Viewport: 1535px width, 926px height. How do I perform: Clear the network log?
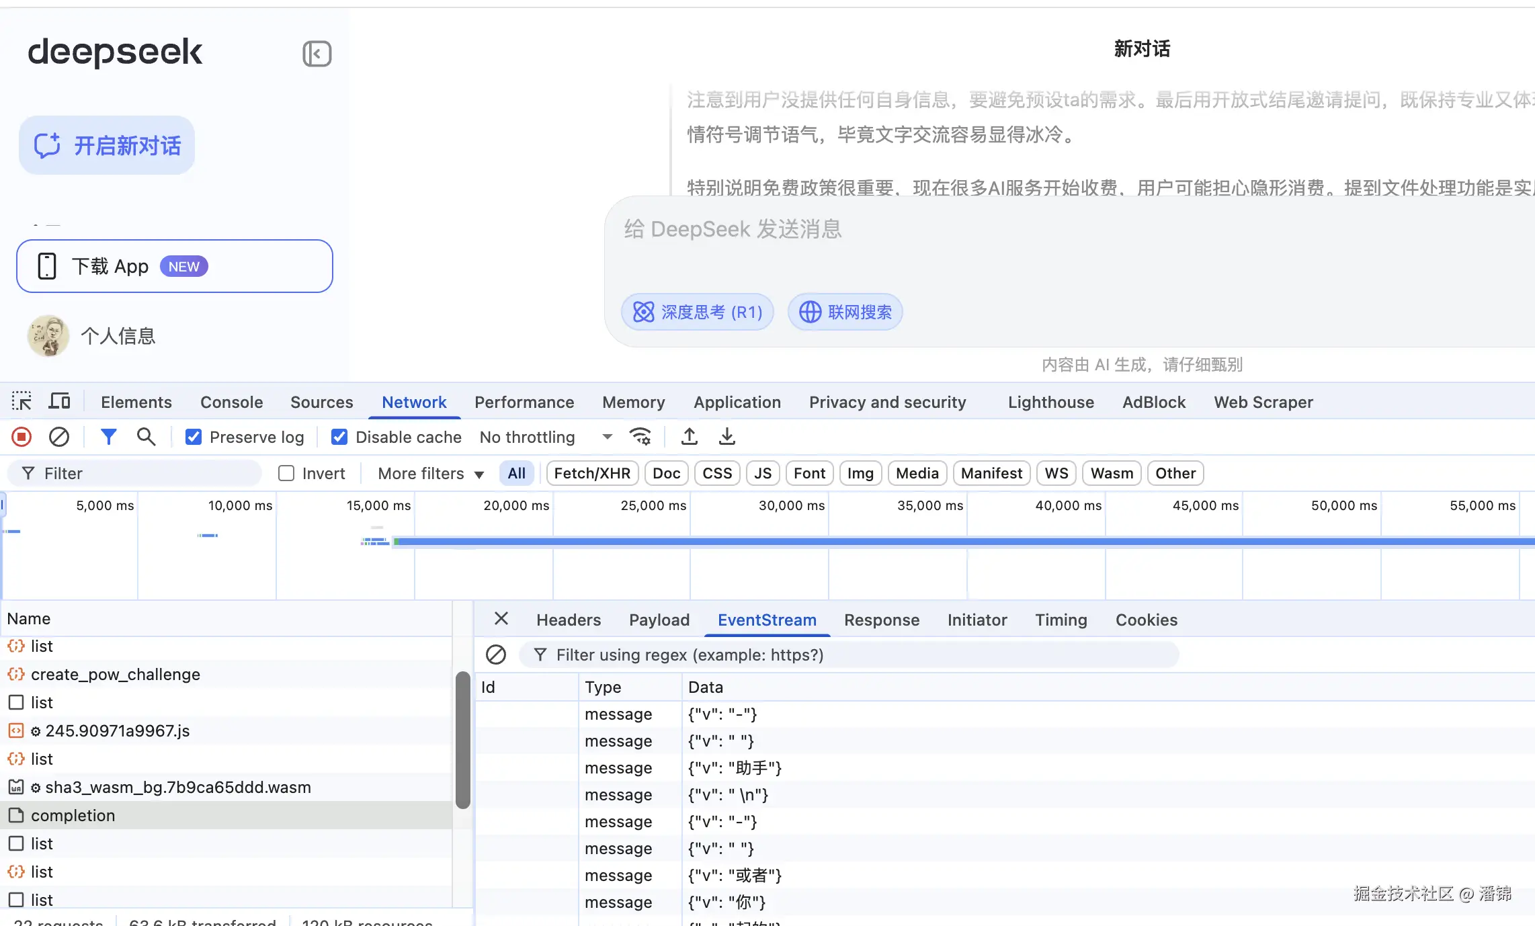tap(59, 437)
